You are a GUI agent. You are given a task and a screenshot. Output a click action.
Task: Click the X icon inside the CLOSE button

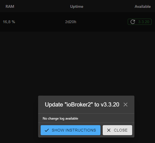(x=109, y=130)
